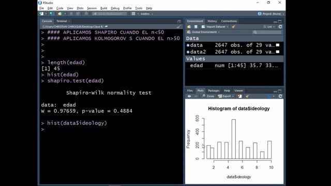Open the Build menu
331x186 pixels.
(103, 8)
